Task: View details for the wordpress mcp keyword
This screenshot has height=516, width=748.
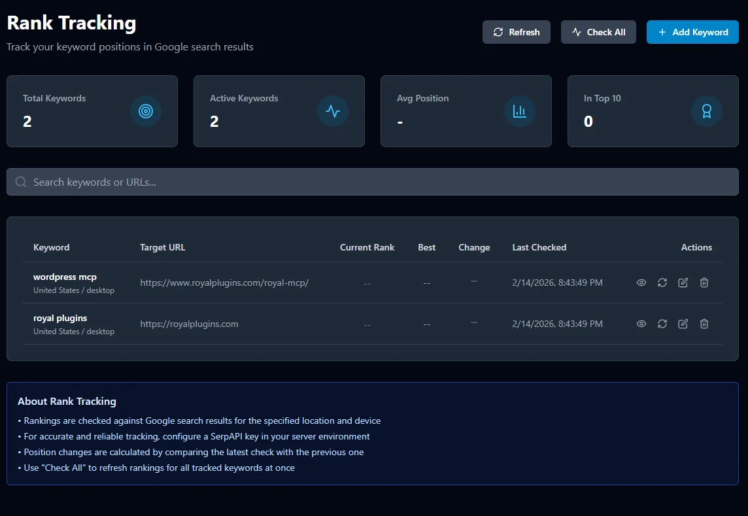Action: pos(641,283)
